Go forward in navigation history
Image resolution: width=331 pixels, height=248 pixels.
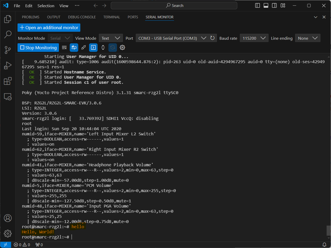[x=104, y=5]
